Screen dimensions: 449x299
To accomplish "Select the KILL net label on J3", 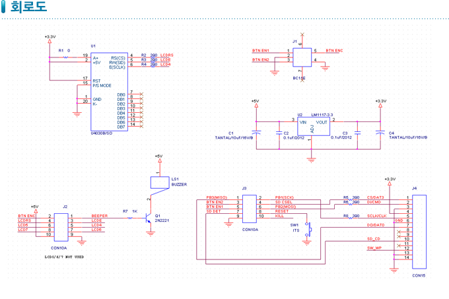I will 279,216.
